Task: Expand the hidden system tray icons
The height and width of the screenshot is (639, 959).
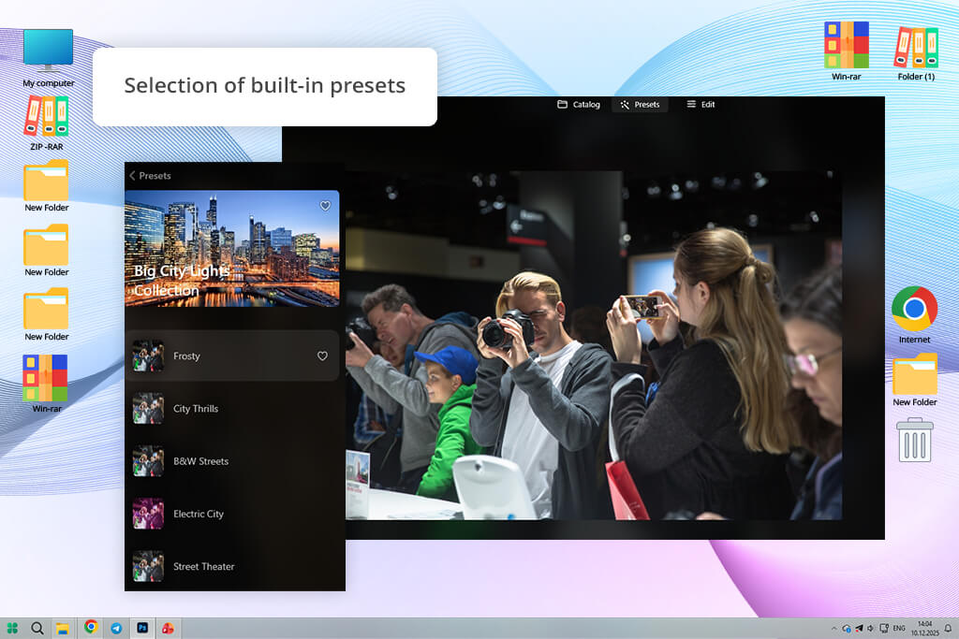Action: (834, 628)
